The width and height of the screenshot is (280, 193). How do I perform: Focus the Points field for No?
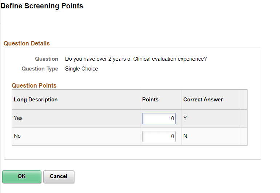coord(159,136)
